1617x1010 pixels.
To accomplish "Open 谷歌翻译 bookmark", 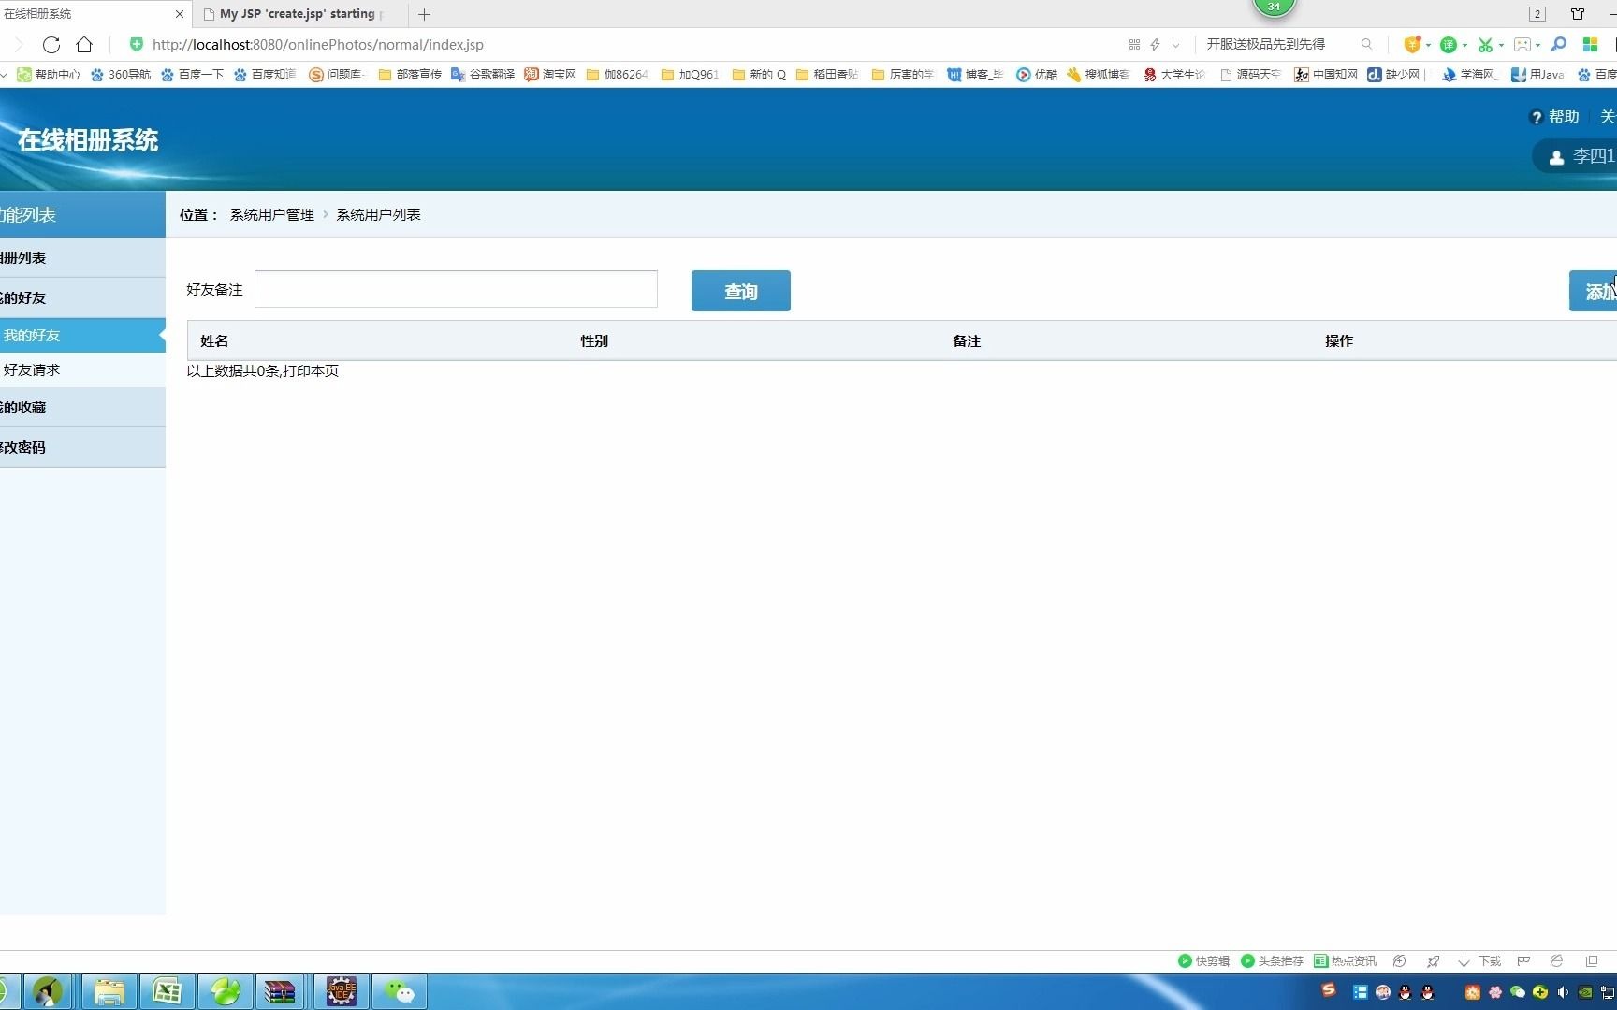I will 483,74.
